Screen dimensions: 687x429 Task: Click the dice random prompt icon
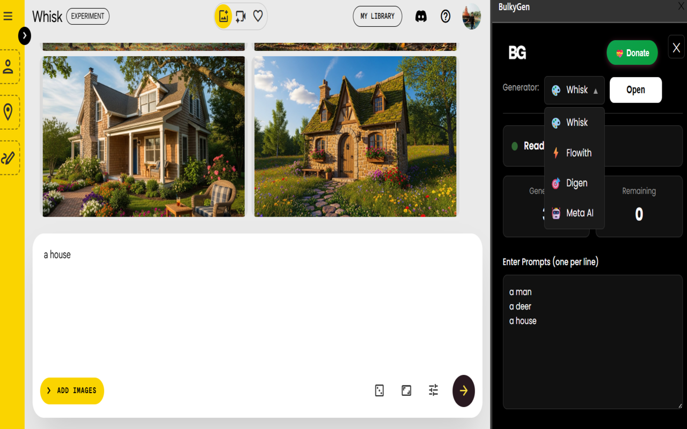coord(379,390)
